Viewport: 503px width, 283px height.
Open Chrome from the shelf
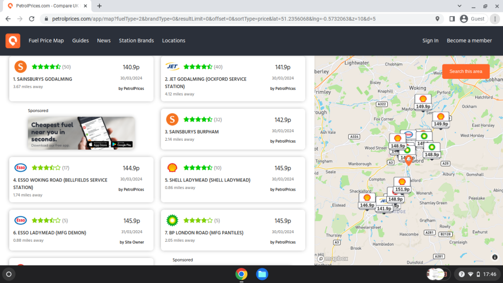[x=241, y=274]
